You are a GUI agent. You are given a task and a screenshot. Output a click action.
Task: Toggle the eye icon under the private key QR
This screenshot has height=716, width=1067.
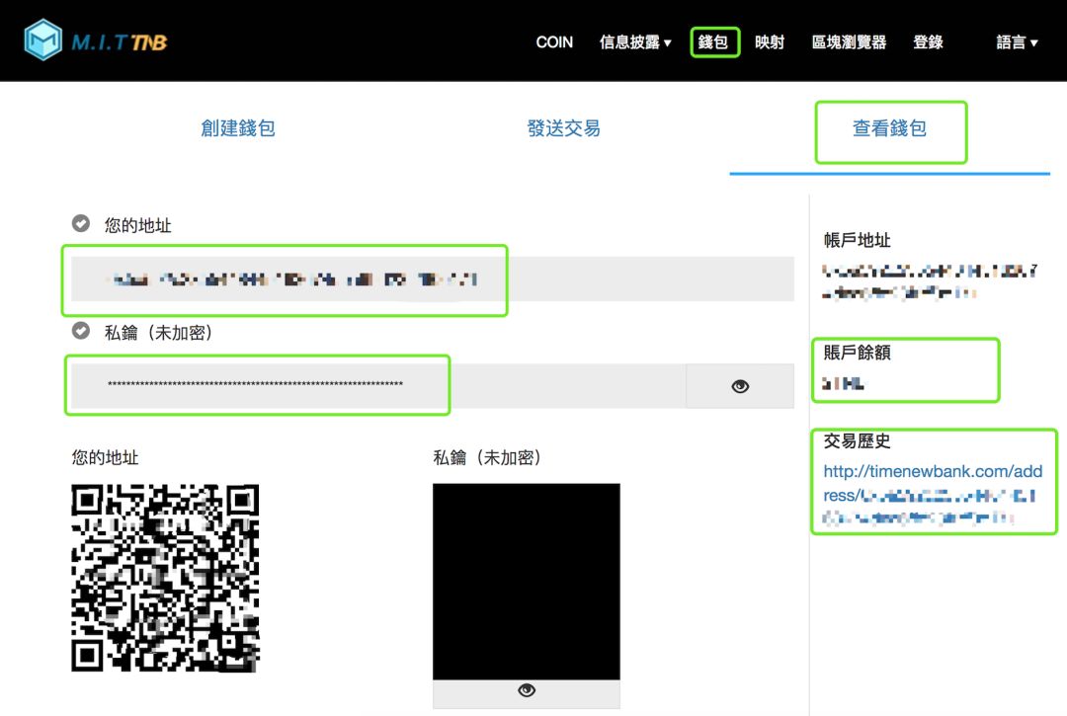click(526, 691)
